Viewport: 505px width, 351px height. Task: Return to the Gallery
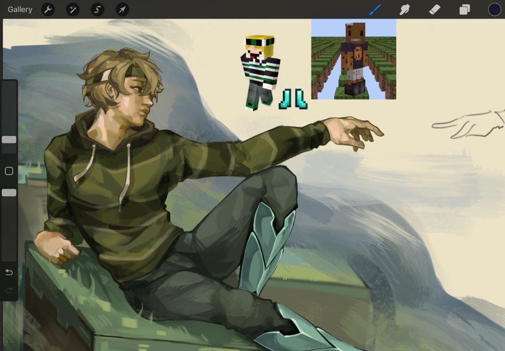pyautogui.click(x=19, y=9)
